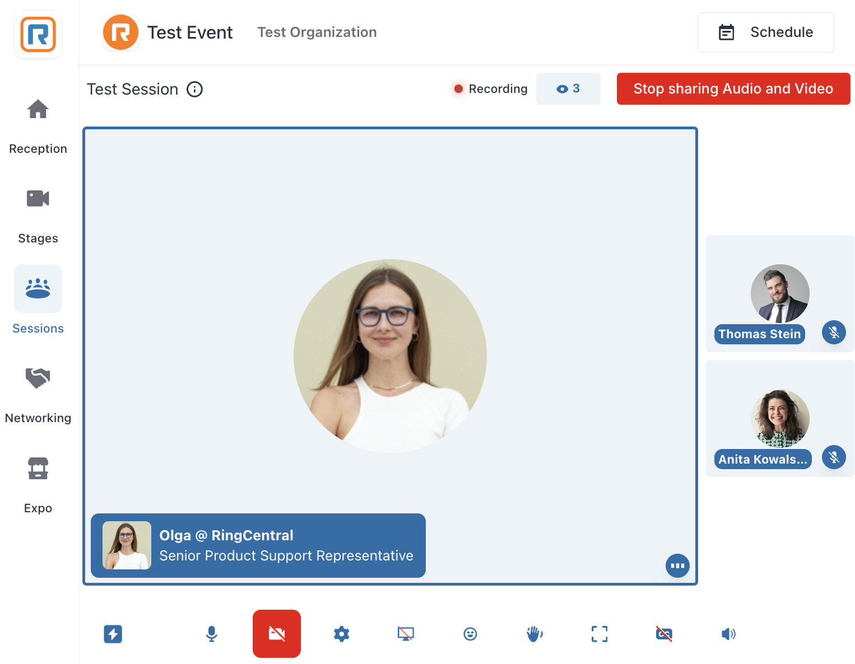Open the Reception area
This screenshot has width=855, height=664.
(x=38, y=127)
